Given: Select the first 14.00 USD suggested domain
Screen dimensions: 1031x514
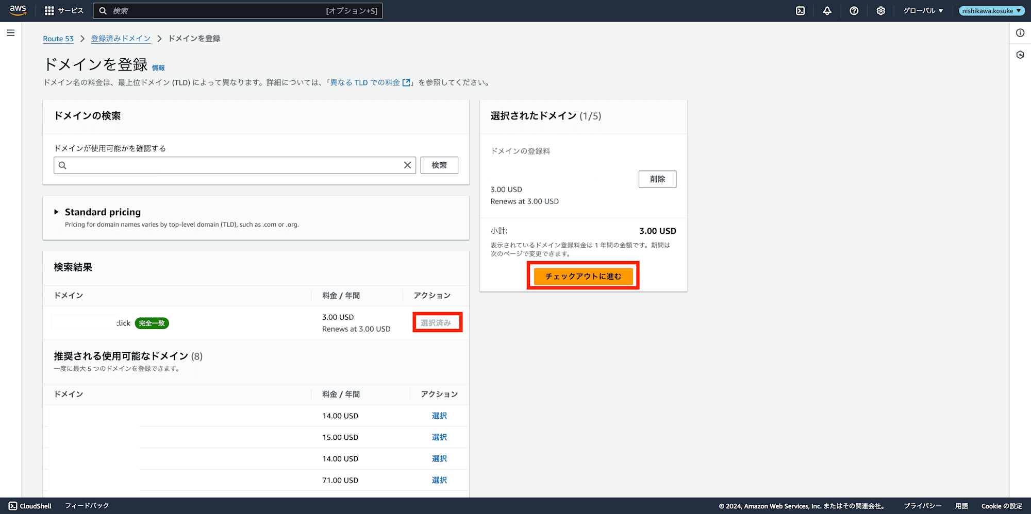Looking at the screenshot, I should (439, 416).
